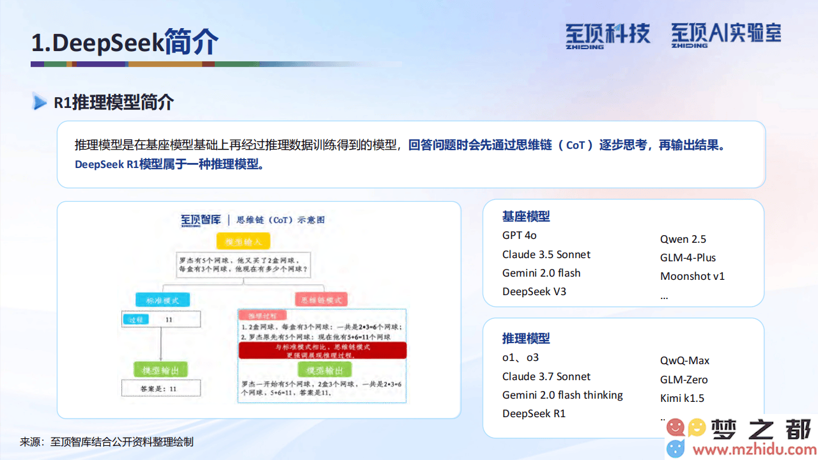
Task: Click the red 推理过程 tag
Action: [262, 316]
